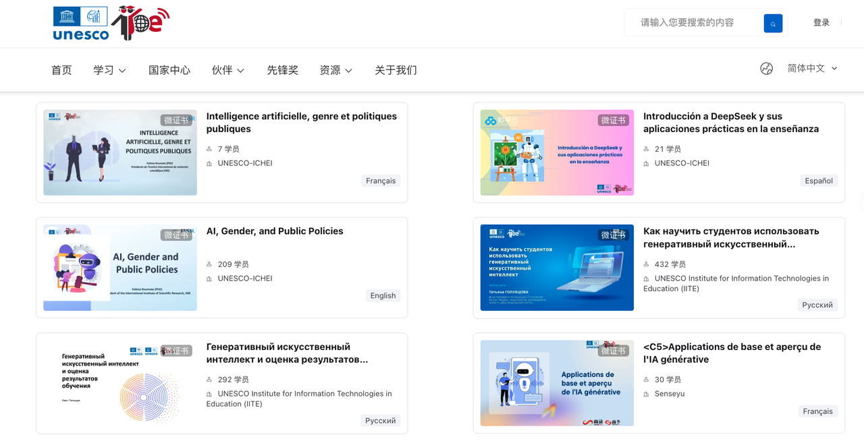Click learner icon beside 21 学员
Screen dimensions: 864x441
pyautogui.click(x=646, y=149)
